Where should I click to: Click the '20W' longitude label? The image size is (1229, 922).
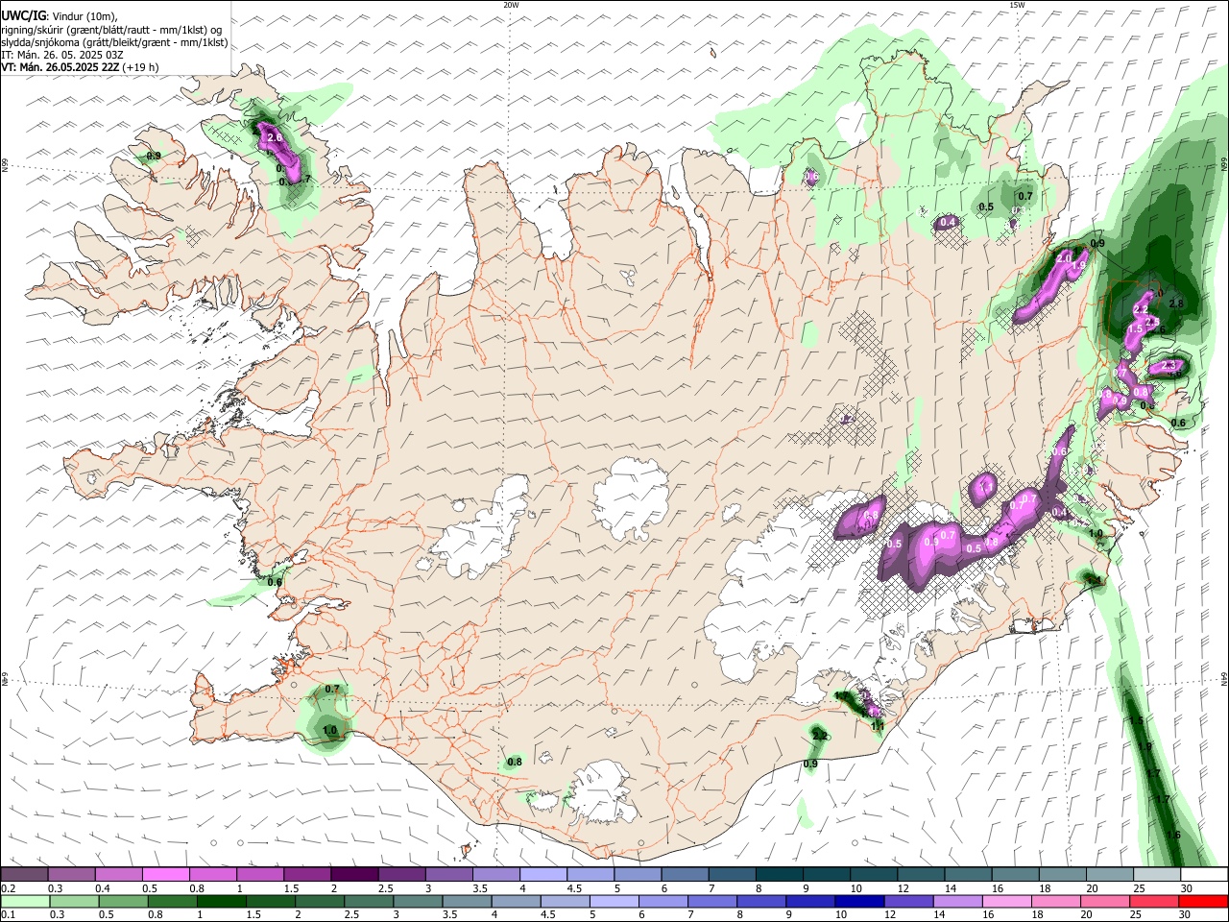coord(511,5)
